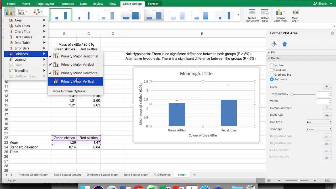Open the Add Chart Element button
This screenshot has height=189, width=336.
click(x=10, y=12)
